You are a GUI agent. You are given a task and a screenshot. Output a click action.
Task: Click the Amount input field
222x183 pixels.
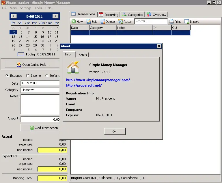pos(40,119)
